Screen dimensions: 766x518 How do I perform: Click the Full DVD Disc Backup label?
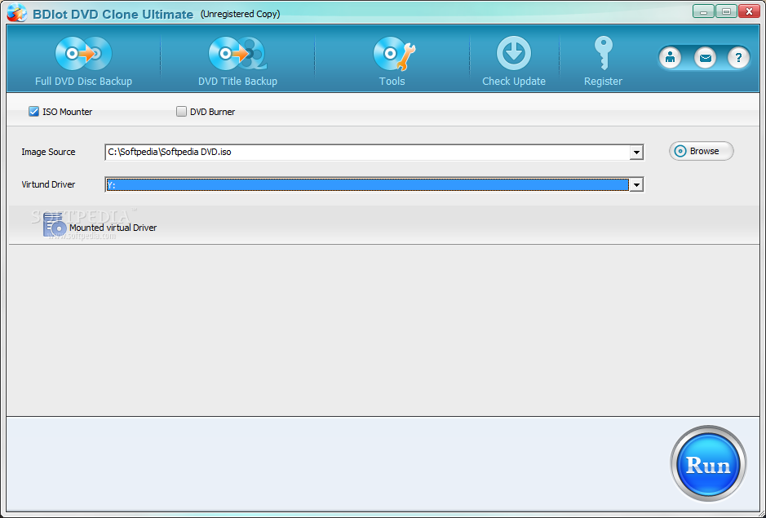tap(83, 81)
